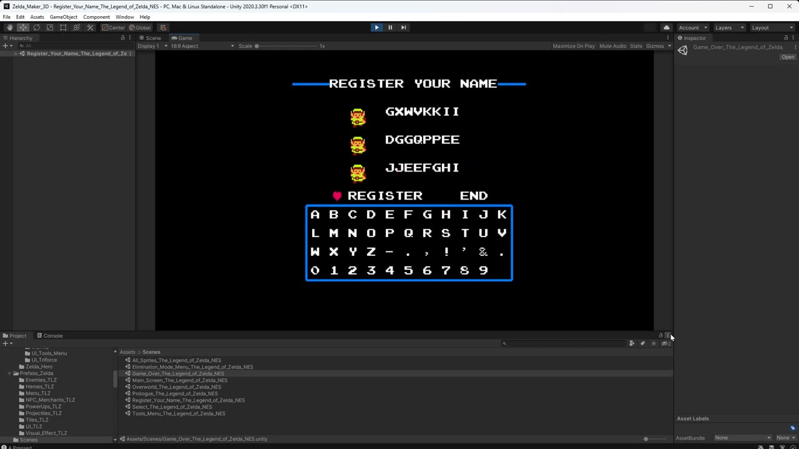Click the Search by Type icon in Project
Viewport: 799px width, 449px height.
coord(632,343)
